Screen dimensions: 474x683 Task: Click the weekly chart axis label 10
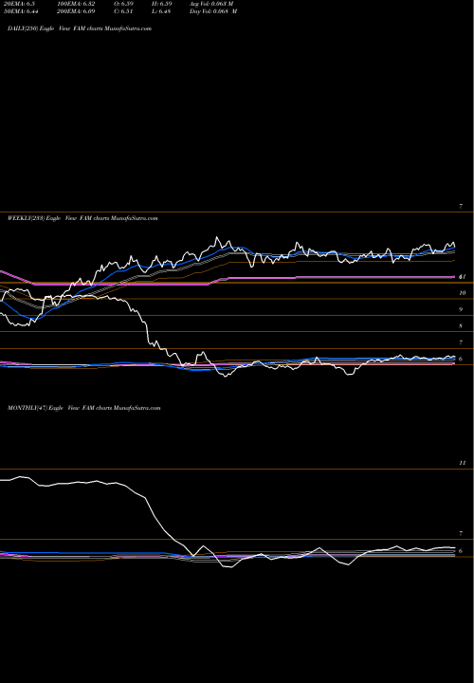click(x=463, y=293)
